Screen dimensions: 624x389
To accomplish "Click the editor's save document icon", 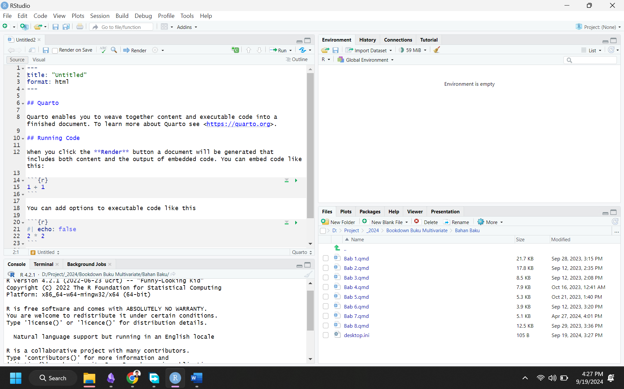I will tap(46, 50).
